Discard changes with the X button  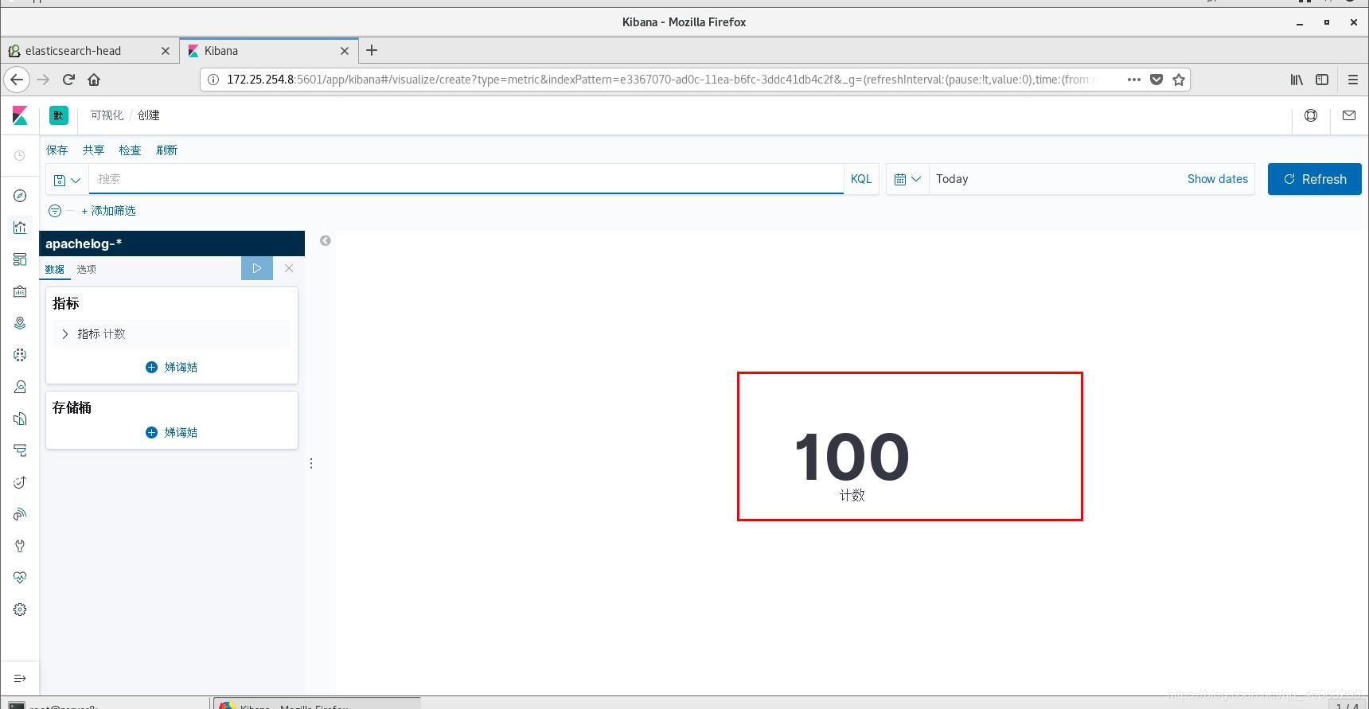click(x=289, y=268)
